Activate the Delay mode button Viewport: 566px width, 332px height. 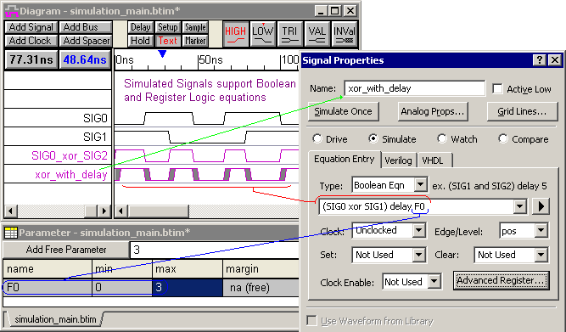[x=140, y=27]
